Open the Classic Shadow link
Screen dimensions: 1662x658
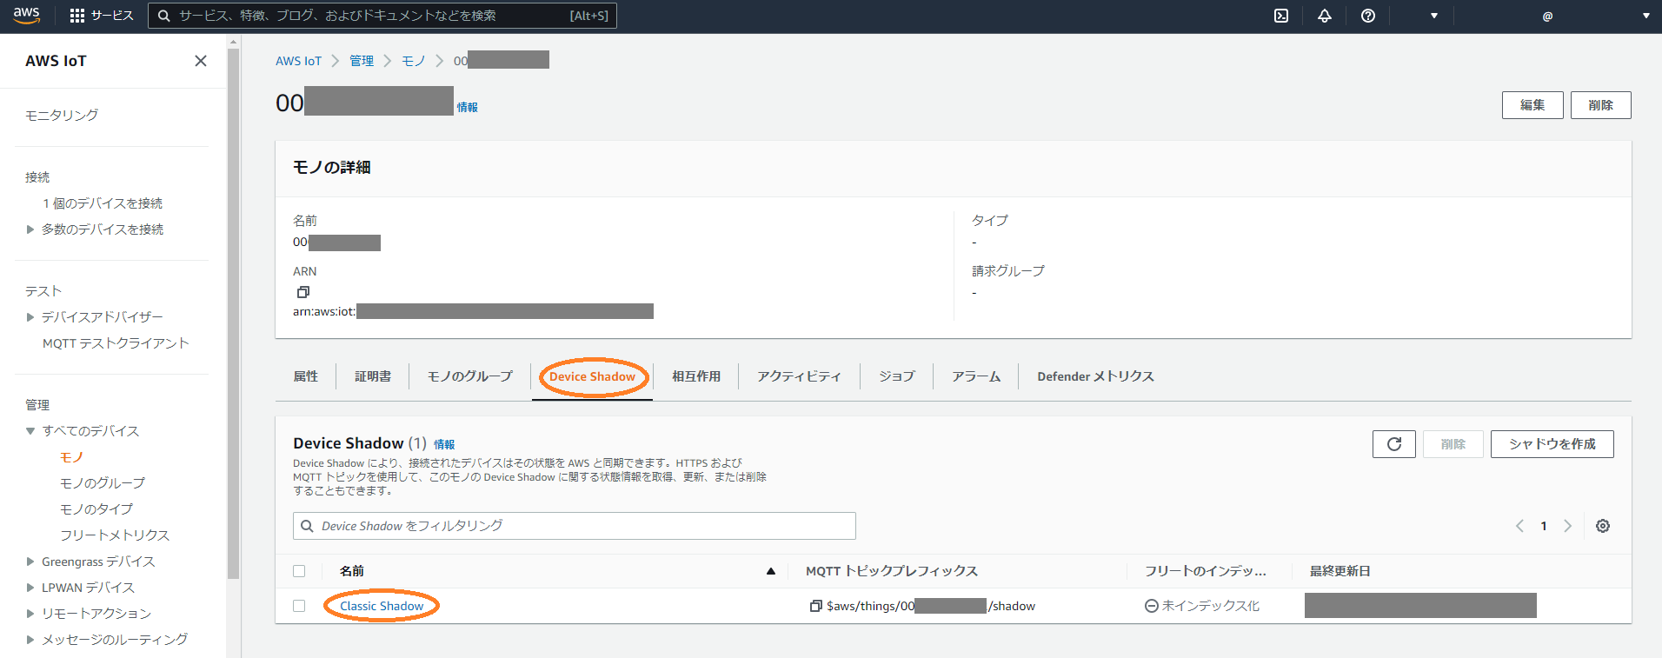(x=382, y=606)
